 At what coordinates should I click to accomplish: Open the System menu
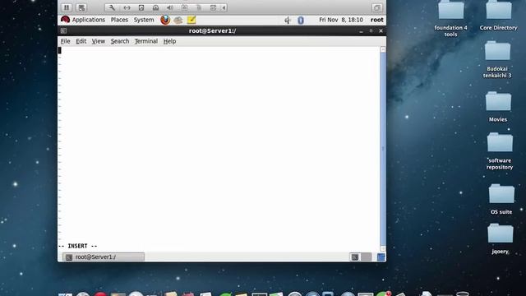click(x=144, y=20)
